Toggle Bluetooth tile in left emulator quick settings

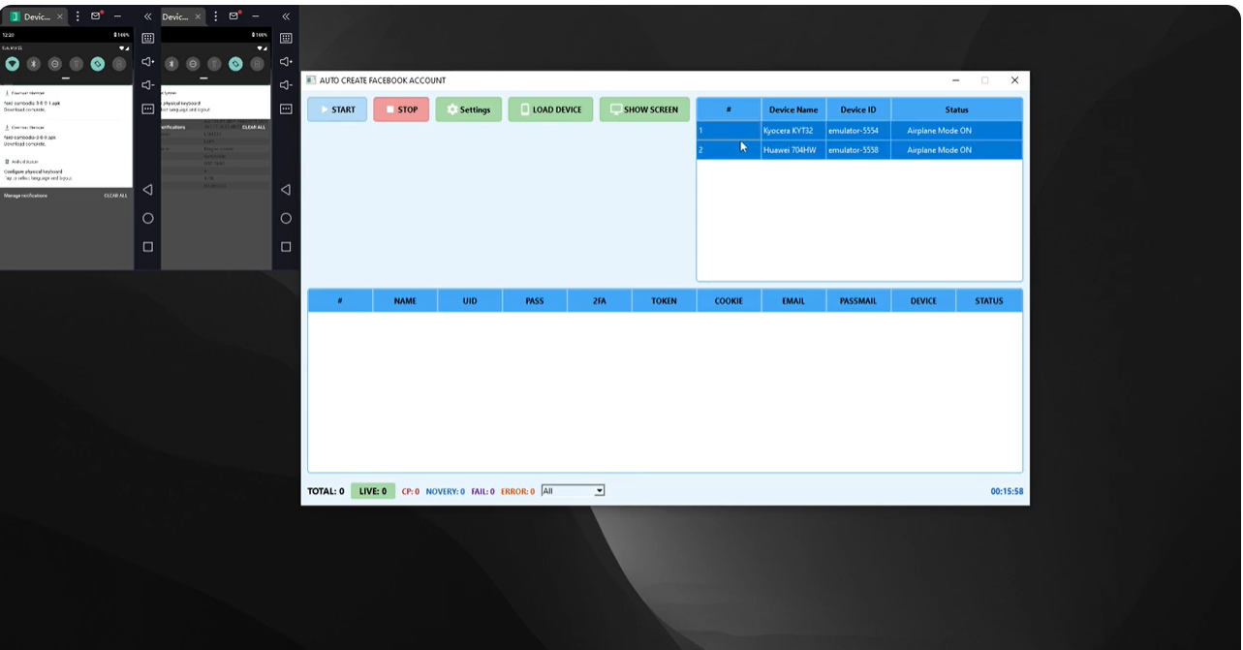(x=33, y=64)
